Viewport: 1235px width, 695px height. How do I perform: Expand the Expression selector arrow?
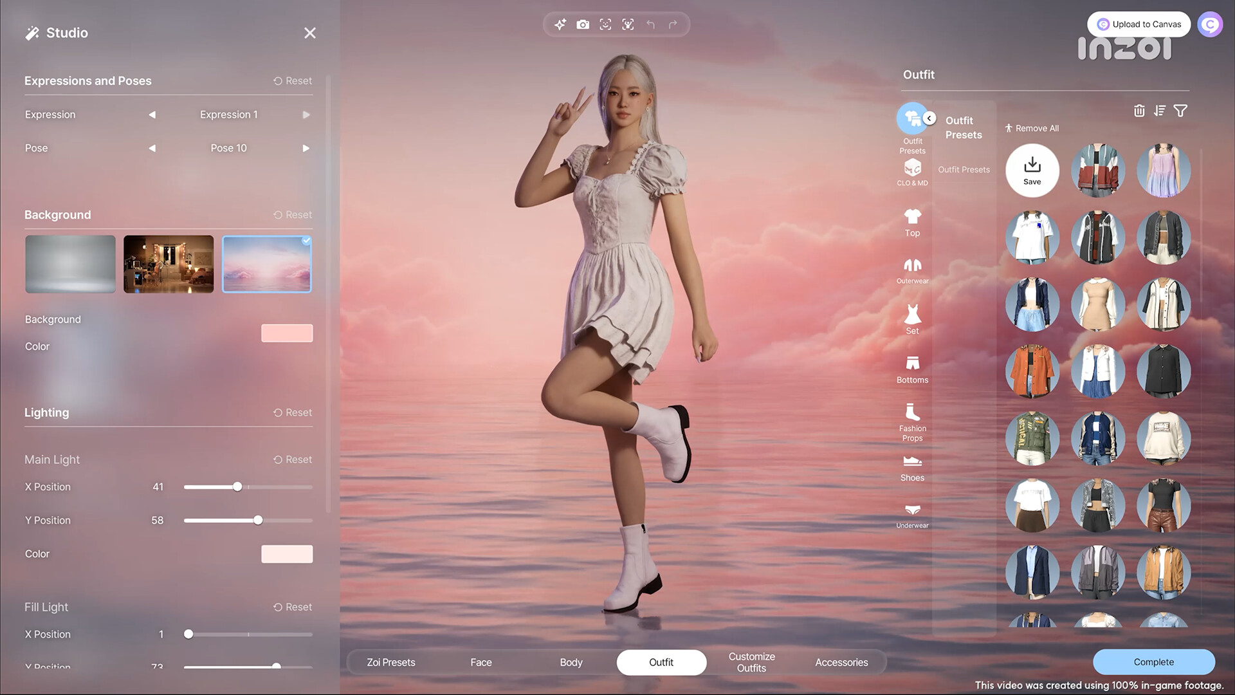point(304,114)
